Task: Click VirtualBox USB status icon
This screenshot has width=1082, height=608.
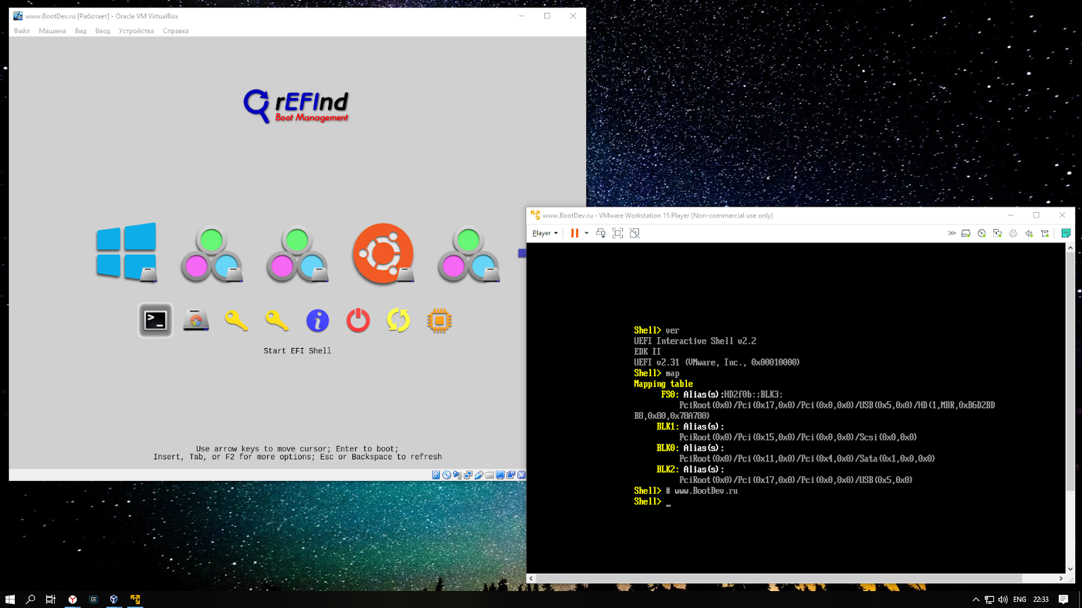Action: tap(479, 475)
